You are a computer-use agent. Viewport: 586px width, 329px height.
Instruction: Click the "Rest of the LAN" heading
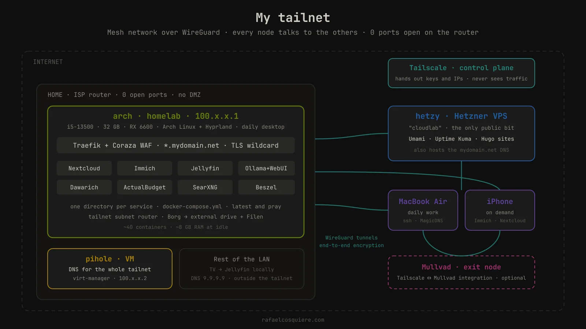click(x=242, y=259)
